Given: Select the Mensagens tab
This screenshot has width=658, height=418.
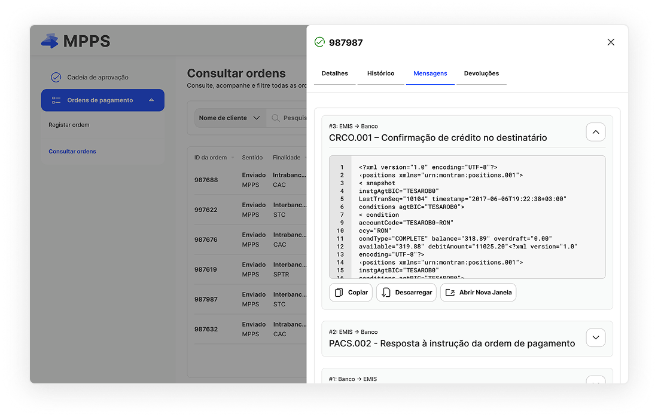Looking at the screenshot, I should point(430,73).
